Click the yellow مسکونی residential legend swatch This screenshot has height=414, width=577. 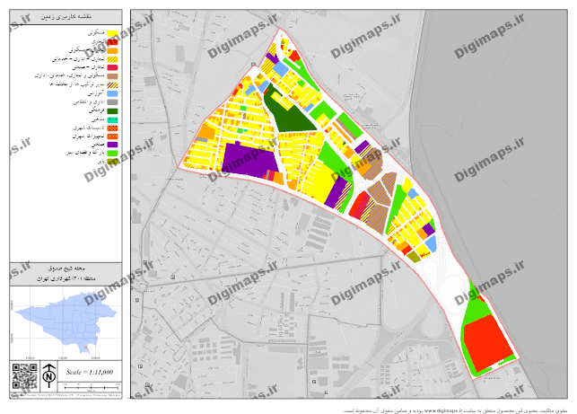click(x=112, y=34)
